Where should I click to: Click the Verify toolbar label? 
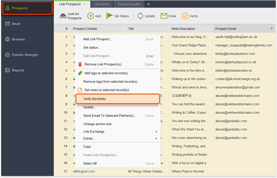coord(194,16)
